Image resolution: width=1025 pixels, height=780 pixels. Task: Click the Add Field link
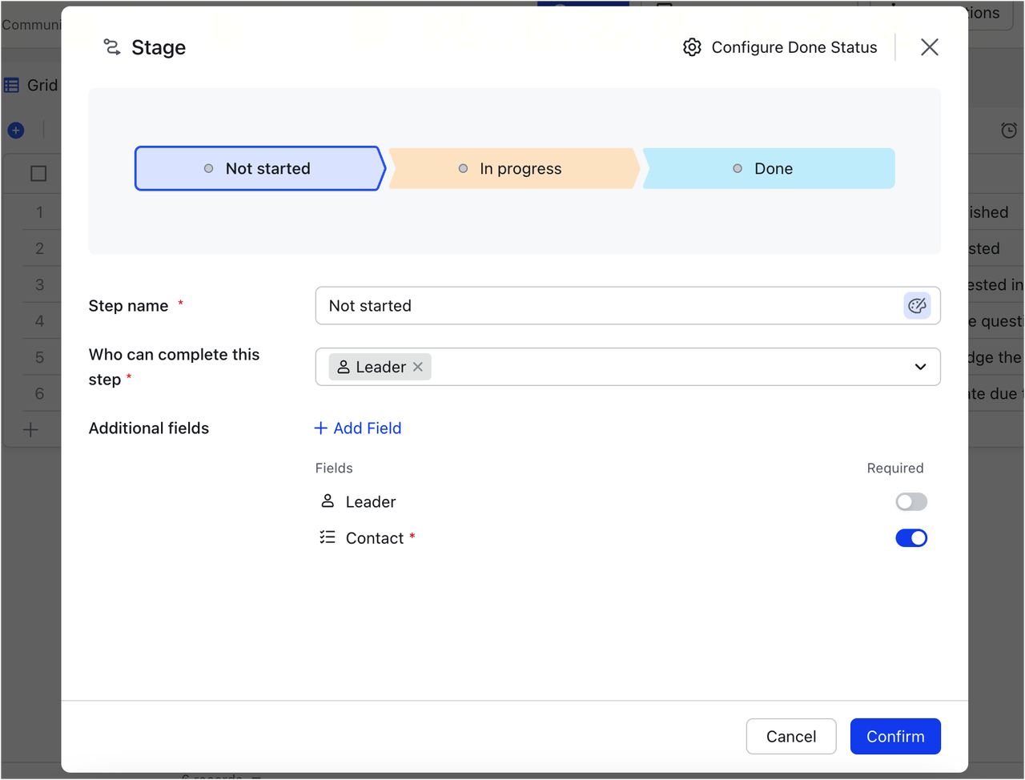(x=367, y=428)
